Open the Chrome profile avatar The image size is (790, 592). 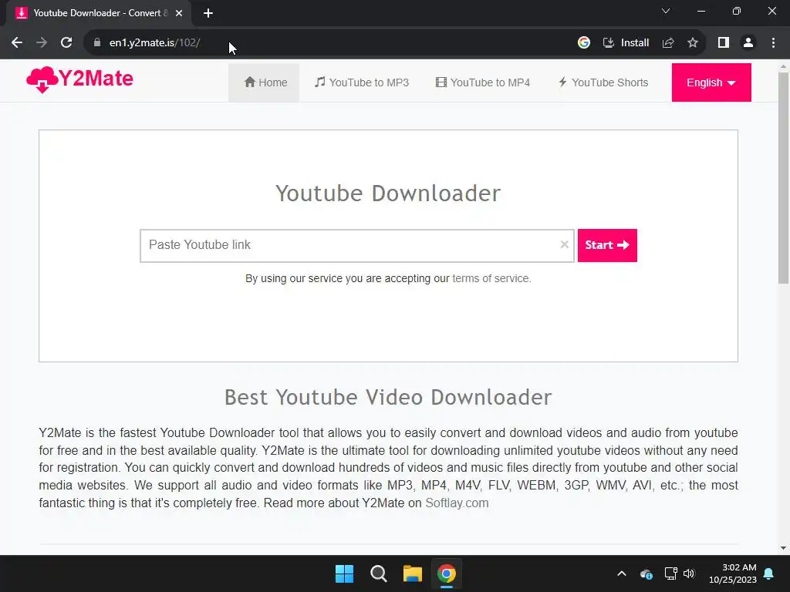pyautogui.click(x=748, y=43)
